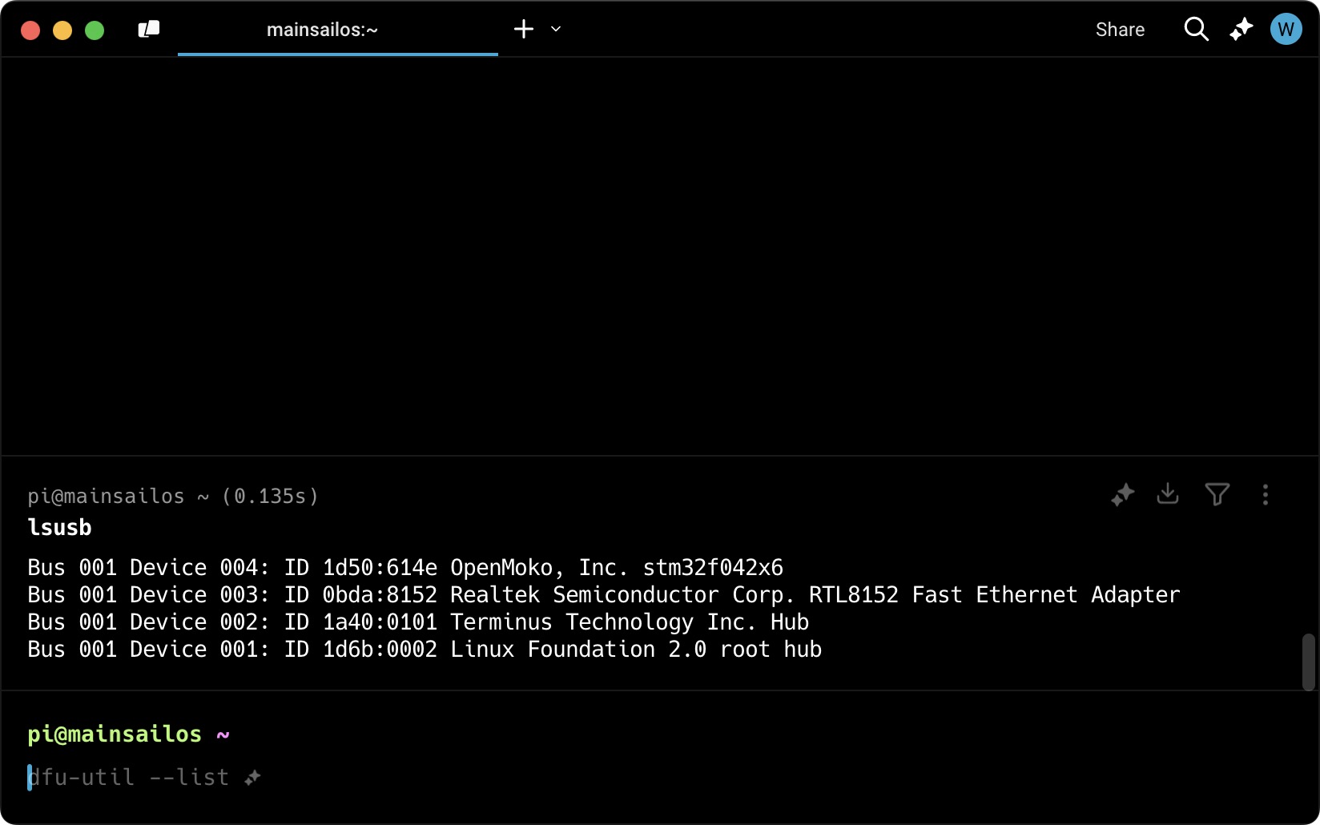Image resolution: width=1320 pixels, height=825 pixels.
Task: Click the Realtek RTL8152 Ethernet Adapter line
Action: tap(604, 595)
